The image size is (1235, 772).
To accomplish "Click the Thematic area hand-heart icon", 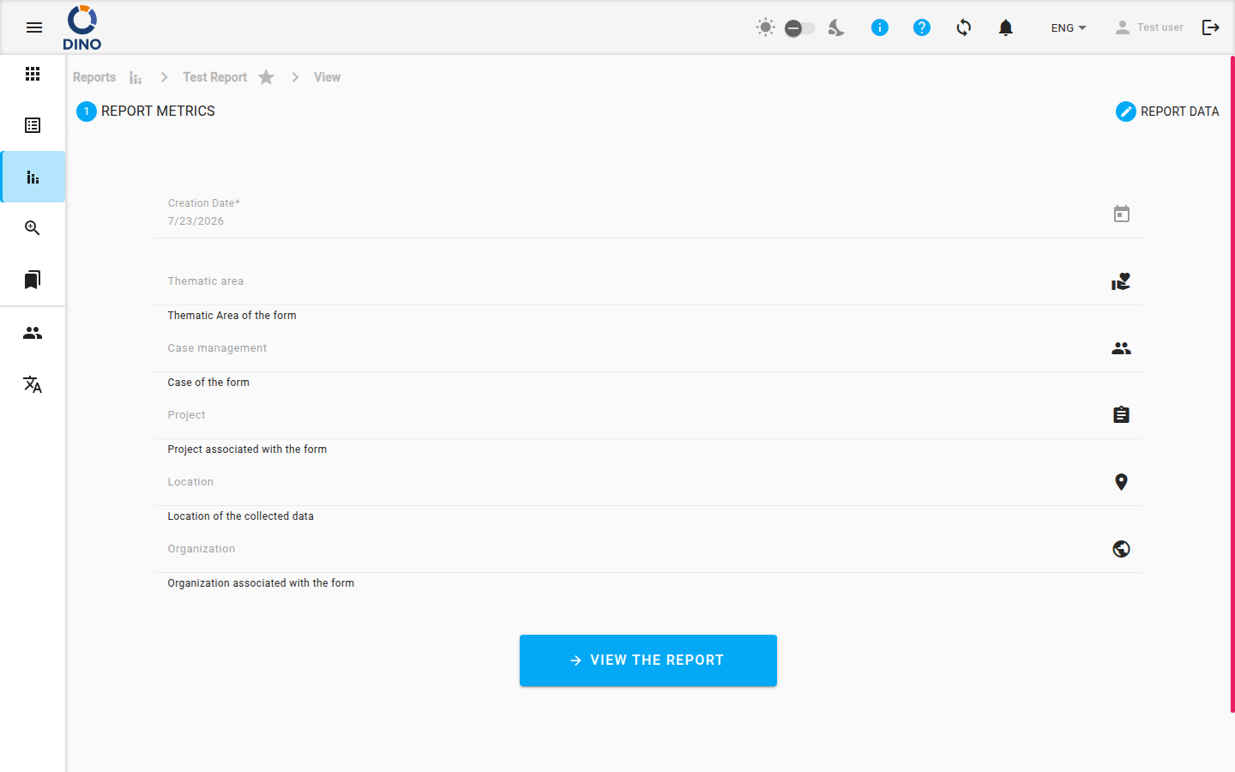I will click(x=1121, y=281).
